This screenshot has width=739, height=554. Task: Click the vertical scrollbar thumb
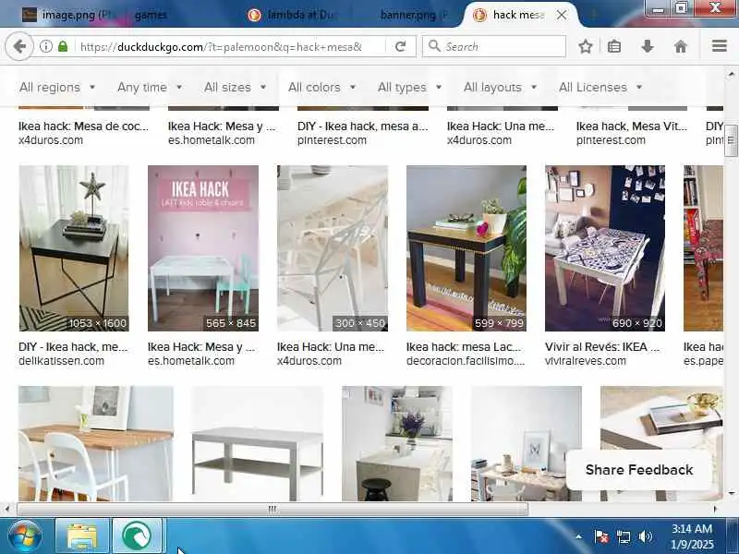pyautogui.click(x=731, y=140)
